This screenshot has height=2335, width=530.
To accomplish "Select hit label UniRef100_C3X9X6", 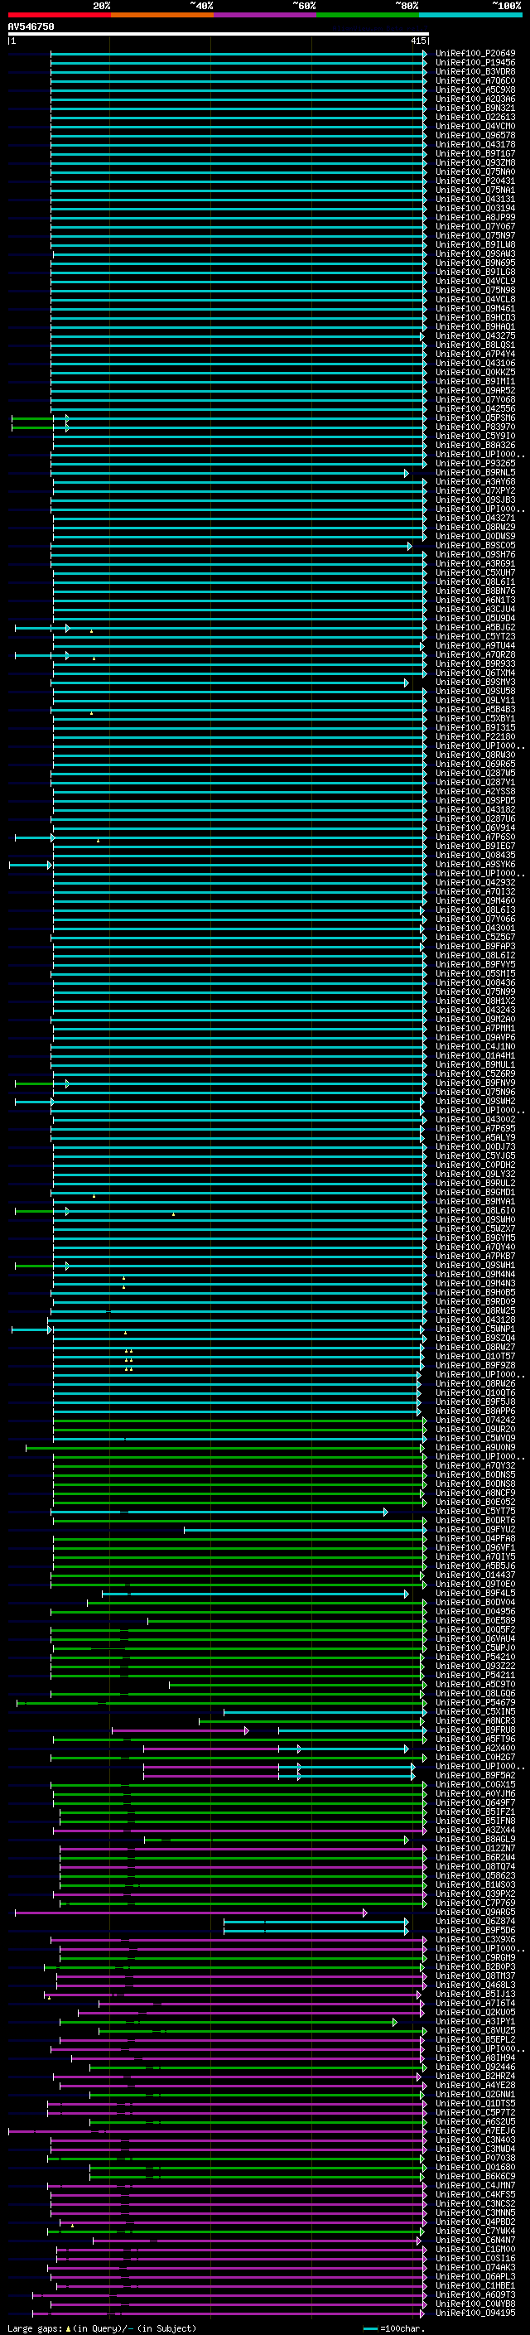I will click(475, 1939).
